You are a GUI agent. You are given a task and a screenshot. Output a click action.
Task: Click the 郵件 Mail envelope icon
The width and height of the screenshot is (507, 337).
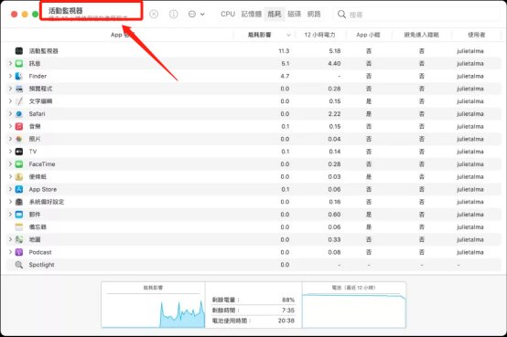(19, 215)
